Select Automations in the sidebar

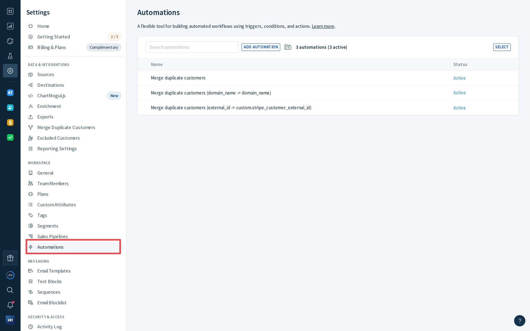pos(74,247)
